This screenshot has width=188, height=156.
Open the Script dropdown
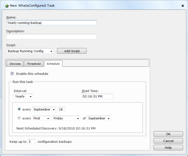[30, 51]
